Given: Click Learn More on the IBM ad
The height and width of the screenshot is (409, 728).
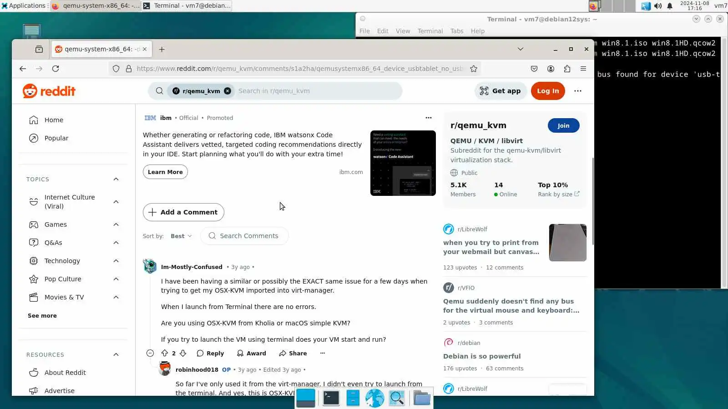Looking at the screenshot, I should 165,172.
